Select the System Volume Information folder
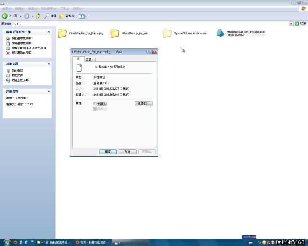Image resolution: width=308 pixels, height=246 pixels. (184, 33)
